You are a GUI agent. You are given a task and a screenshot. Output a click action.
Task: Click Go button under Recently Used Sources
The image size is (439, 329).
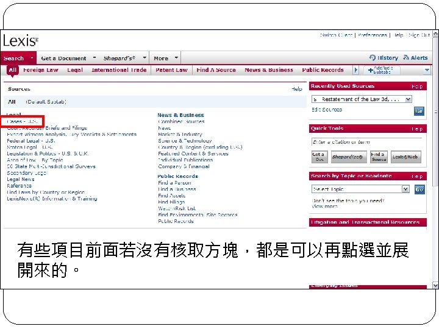click(419, 111)
